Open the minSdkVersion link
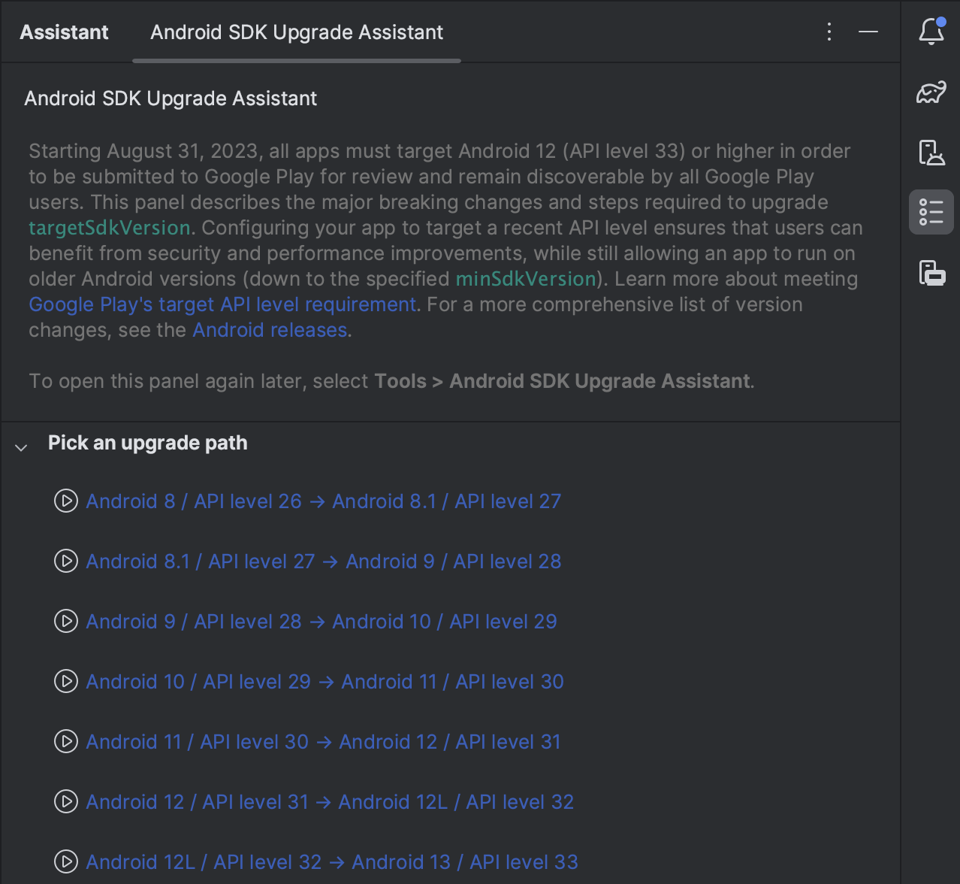 pos(525,279)
